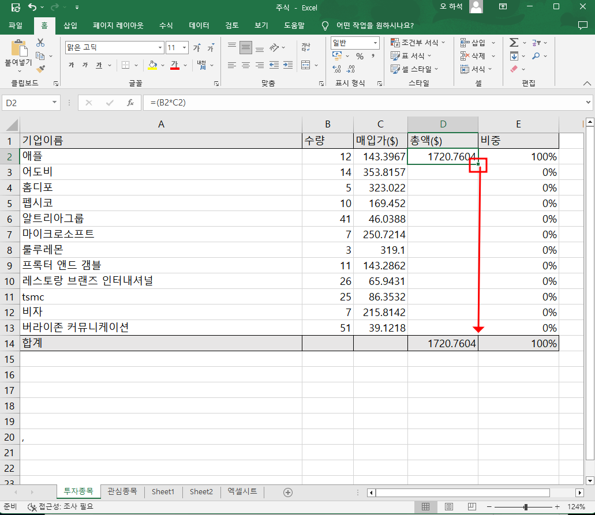Viewport: 595px width, 515px height.
Task: Click the Insert Function fx button
Action: [x=130, y=103]
